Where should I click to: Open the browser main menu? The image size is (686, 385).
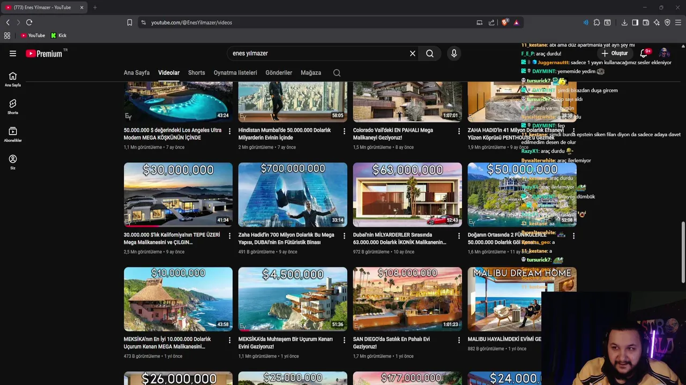point(678,22)
